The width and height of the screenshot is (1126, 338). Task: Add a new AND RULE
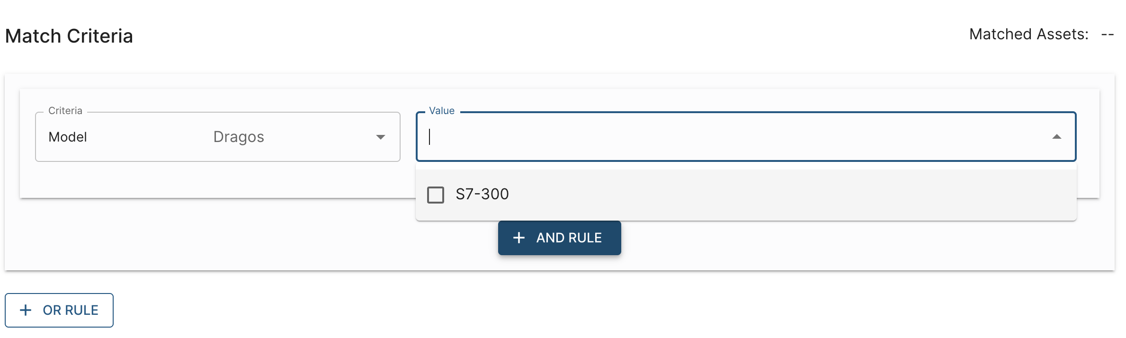point(559,238)
